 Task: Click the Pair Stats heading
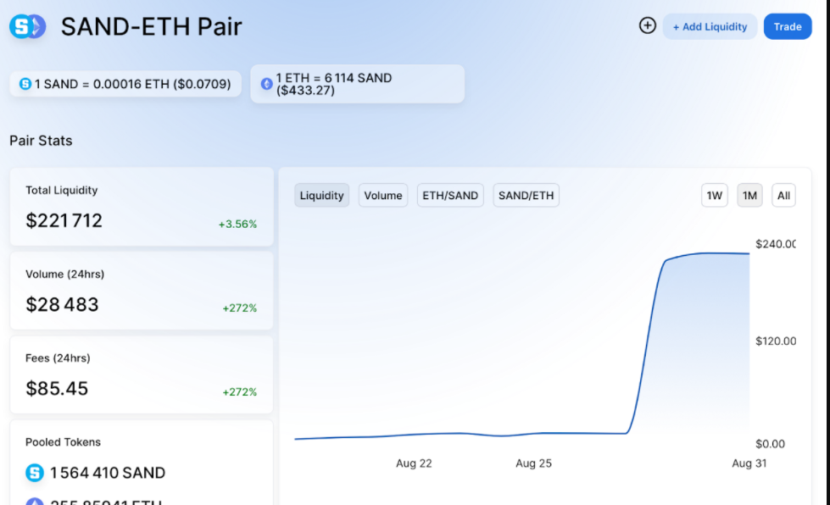point(41,141)
